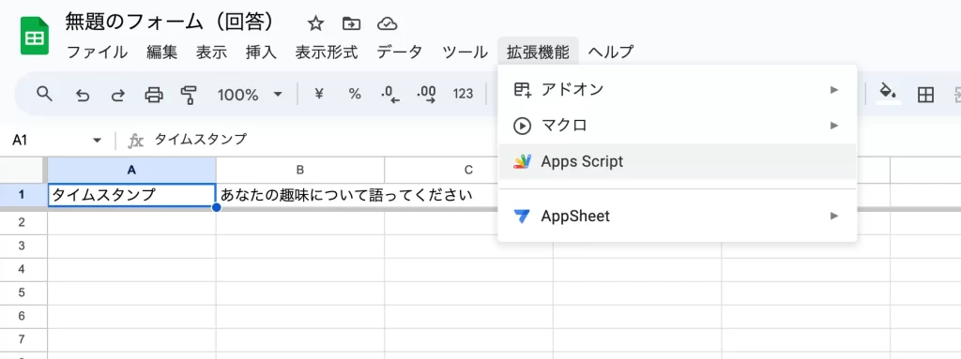Select row 2 header
Viewport: 961px width, 359px height.
(23, 222)
